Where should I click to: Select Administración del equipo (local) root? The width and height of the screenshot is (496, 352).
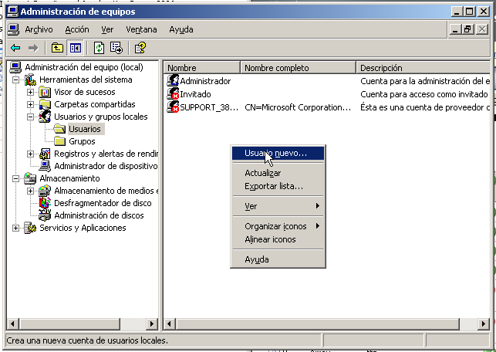84,67
